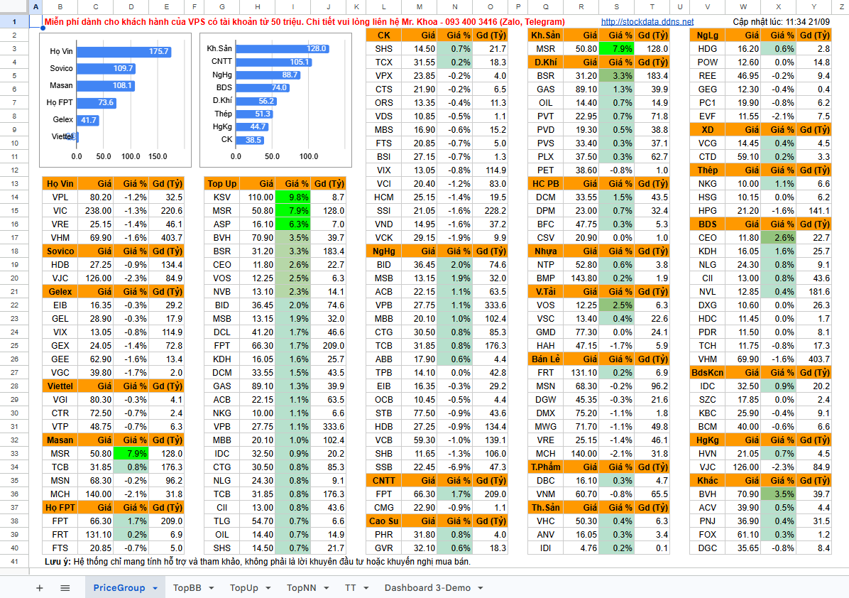Select the BSR cell under D.Khí
This screenshot has height=598, width=849.
(546, 76)
